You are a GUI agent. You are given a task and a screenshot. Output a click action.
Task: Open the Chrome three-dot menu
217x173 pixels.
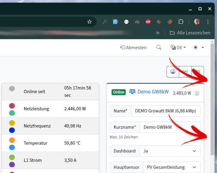[208, 22]
